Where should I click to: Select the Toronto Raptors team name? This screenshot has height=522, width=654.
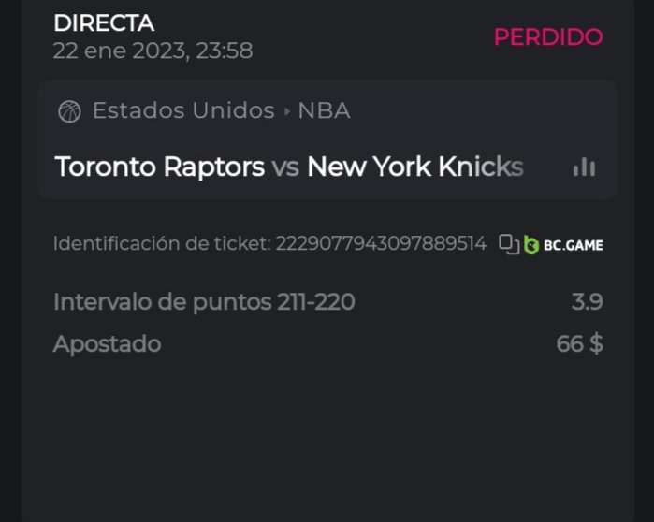160,167
